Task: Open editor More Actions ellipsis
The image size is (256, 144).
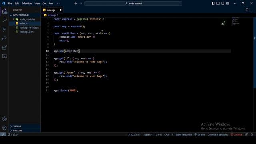Action: click(x=252, y=10)
